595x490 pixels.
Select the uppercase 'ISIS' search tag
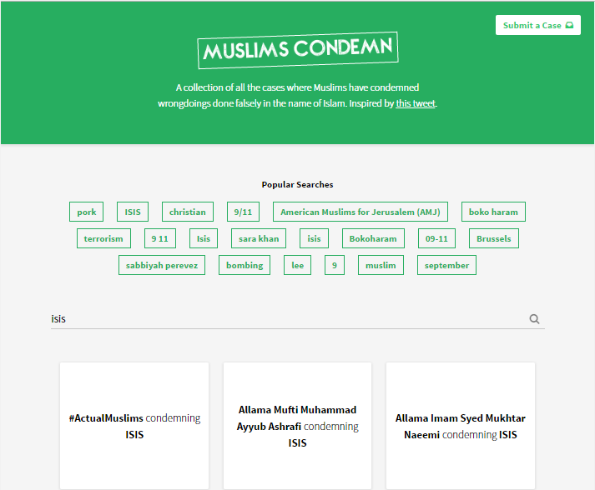tap(133, 212)
